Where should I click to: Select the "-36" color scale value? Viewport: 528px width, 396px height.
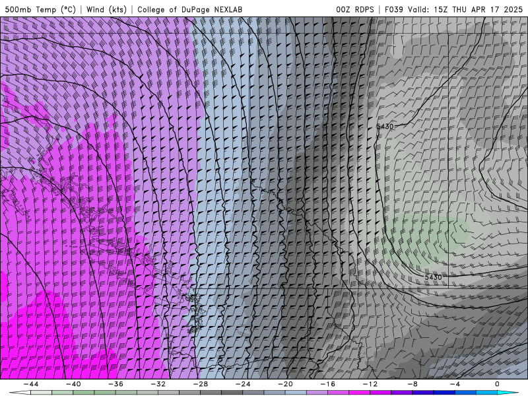click(115, 384)
